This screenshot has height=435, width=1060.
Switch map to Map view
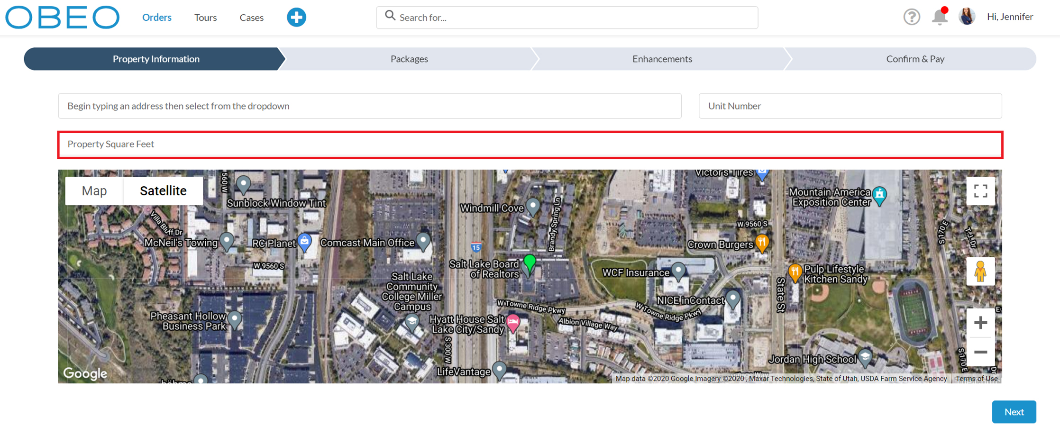coord(94,191)
